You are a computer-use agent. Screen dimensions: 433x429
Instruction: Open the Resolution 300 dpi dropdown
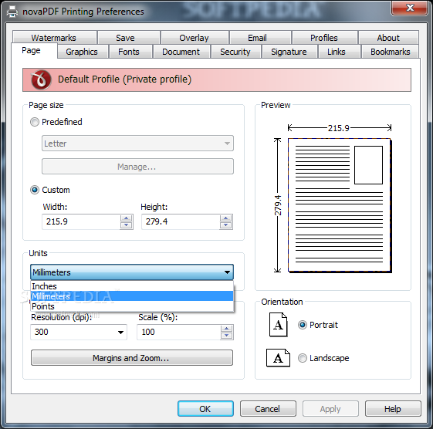tap(79, 332)
